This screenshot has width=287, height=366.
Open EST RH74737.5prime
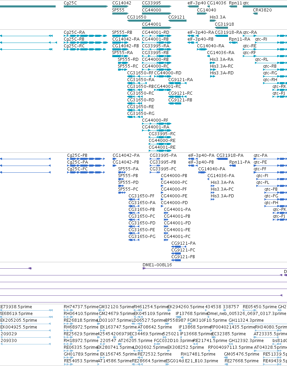81,307
